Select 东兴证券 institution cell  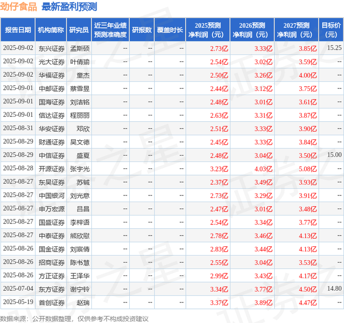click(x=52, y=49)
